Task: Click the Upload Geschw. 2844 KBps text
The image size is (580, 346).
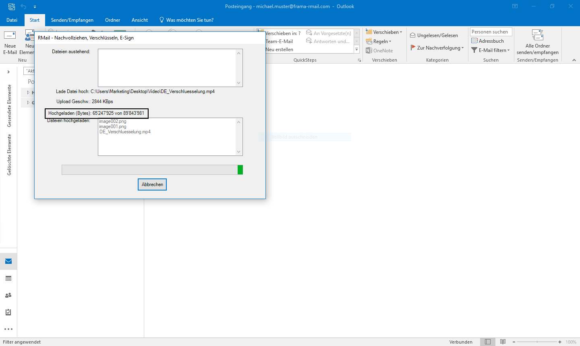Action: tap(85, 102)
